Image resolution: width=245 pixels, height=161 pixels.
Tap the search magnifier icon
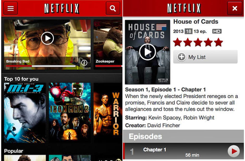pos(113,8)
